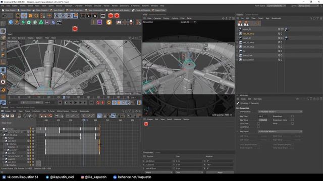Click the Play Forwards button

[x=76, y=103]
